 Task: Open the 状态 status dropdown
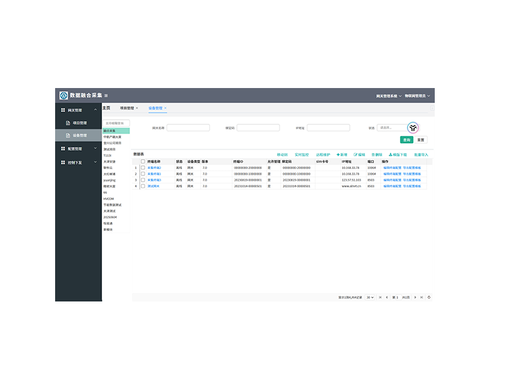393,127
